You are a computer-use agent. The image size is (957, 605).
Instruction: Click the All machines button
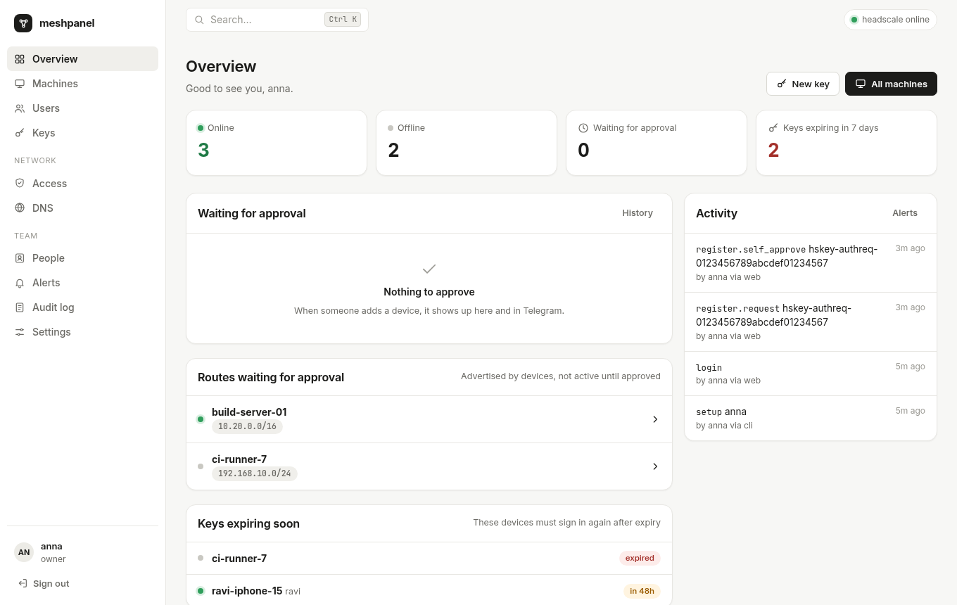891,84
